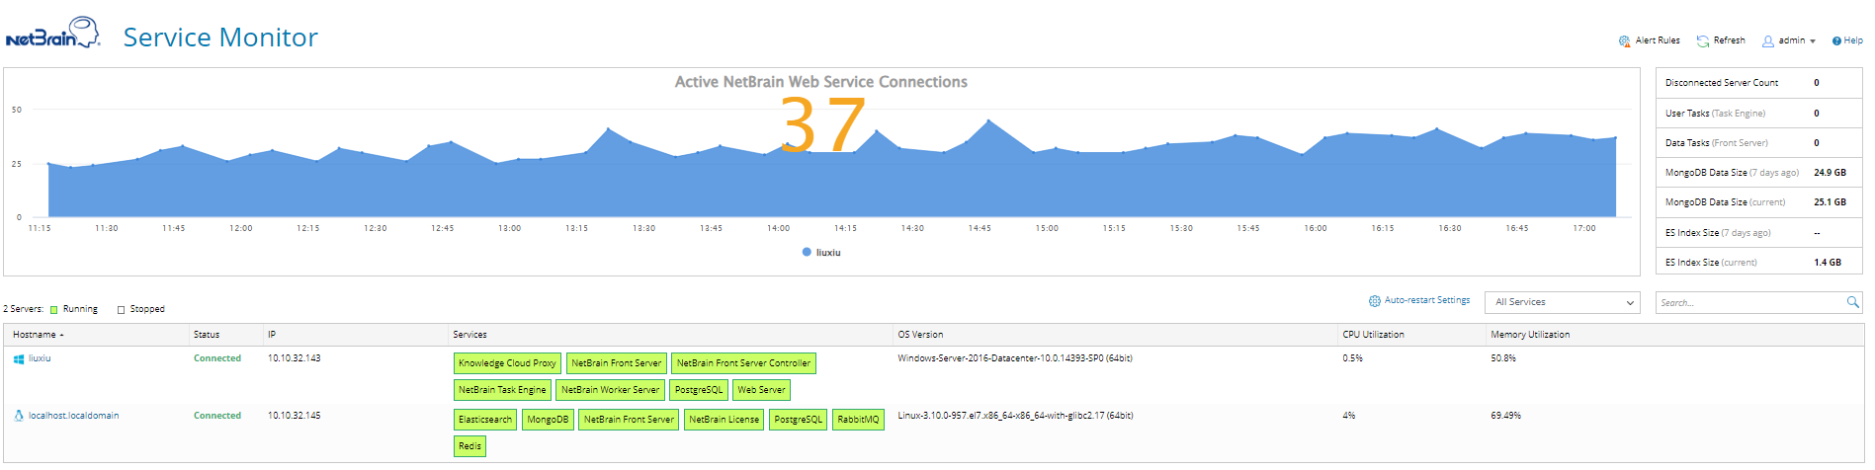Toggle the Stopped servers filter box
The width and height of the screenshot is (1875, 470).
[122, 310]
